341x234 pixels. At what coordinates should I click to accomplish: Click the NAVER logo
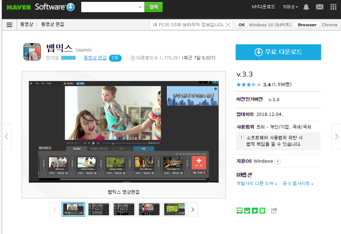pos(19,7)
